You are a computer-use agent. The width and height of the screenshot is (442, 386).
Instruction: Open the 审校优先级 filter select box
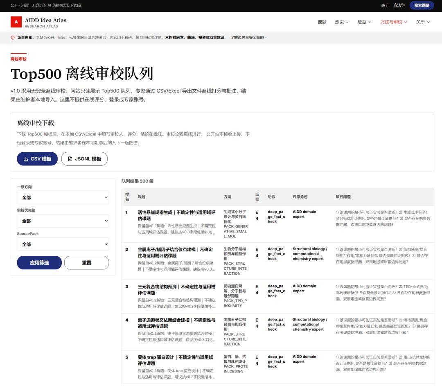(x=63, y=221)
